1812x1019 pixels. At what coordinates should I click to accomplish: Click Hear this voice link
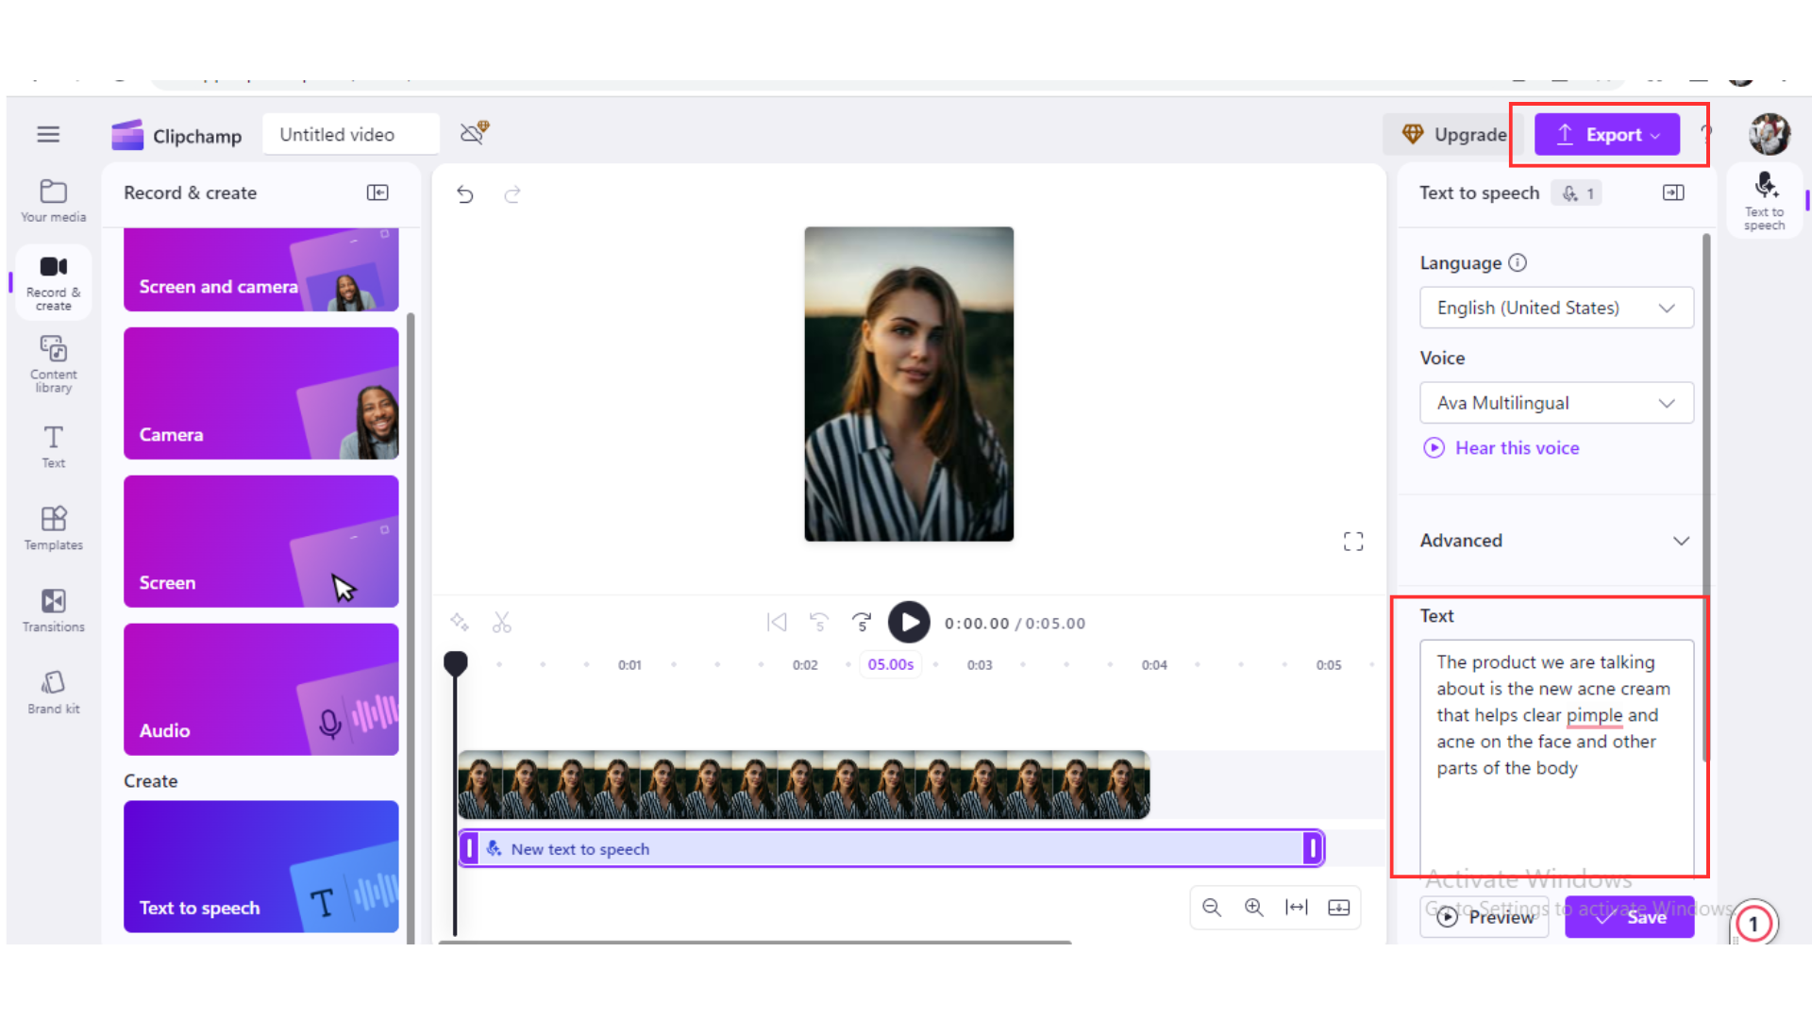[1516, 448]
